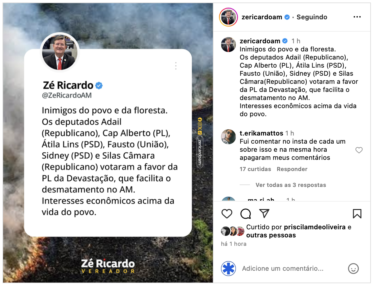Like the post with heart icon
The height and width of the screenshot is (286, 374).
pyautogui.click(x=227, y=213)
